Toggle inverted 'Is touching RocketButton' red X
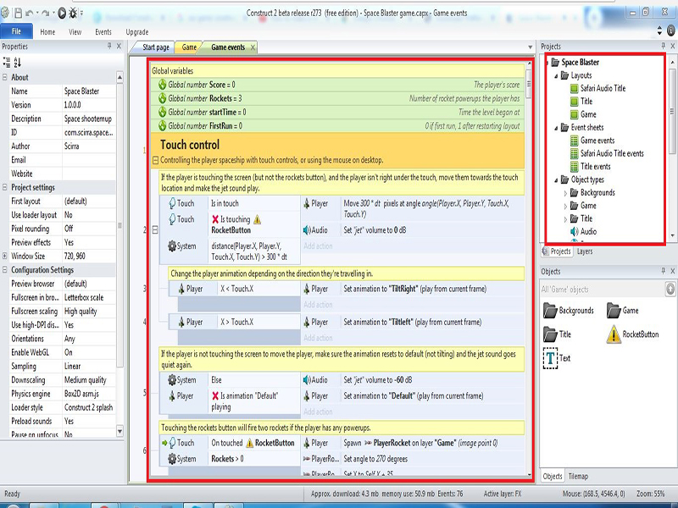Viewport: 678px width, 508px height. pyautogui.click(x=215, y=219)
